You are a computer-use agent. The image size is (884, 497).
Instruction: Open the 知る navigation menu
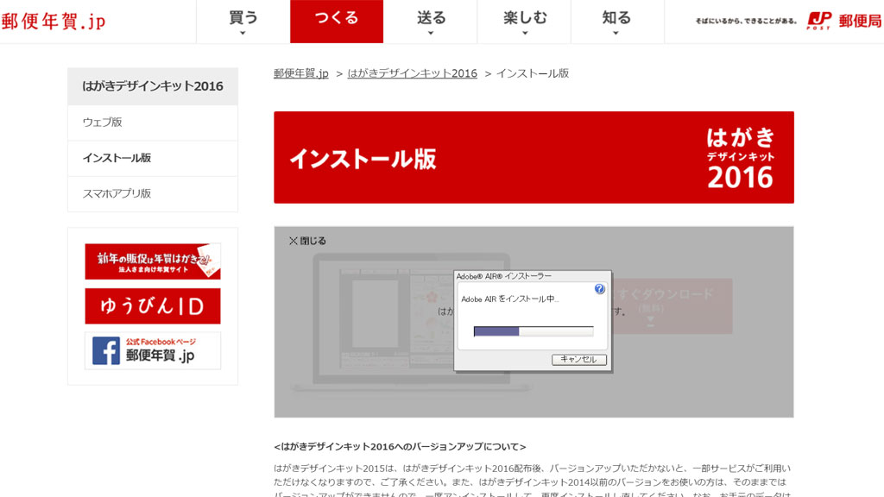point(616,22)
